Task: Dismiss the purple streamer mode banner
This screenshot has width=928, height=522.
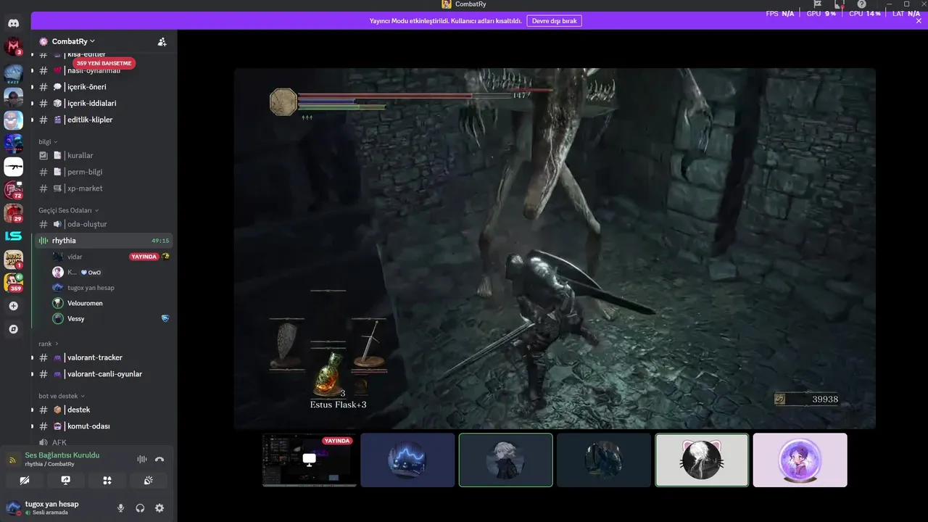Action: pyautogui.click(x=919, y=20)
